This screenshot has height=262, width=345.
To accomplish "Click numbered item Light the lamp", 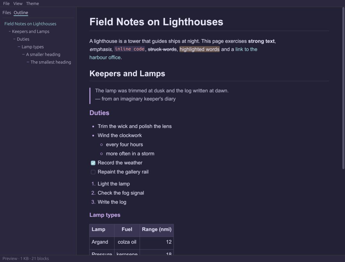I will click(x=114, y=184).
